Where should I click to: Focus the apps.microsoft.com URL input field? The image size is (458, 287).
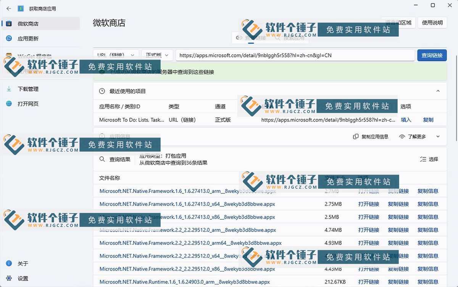click(295, 55)
